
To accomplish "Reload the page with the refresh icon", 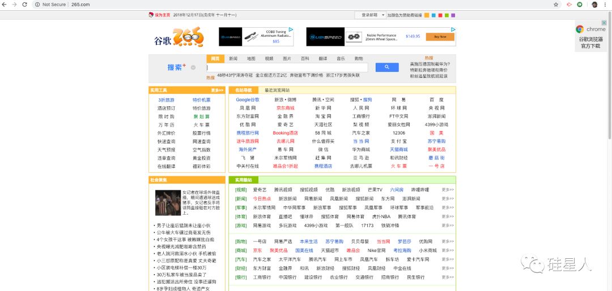I will (x=24, y=5).
